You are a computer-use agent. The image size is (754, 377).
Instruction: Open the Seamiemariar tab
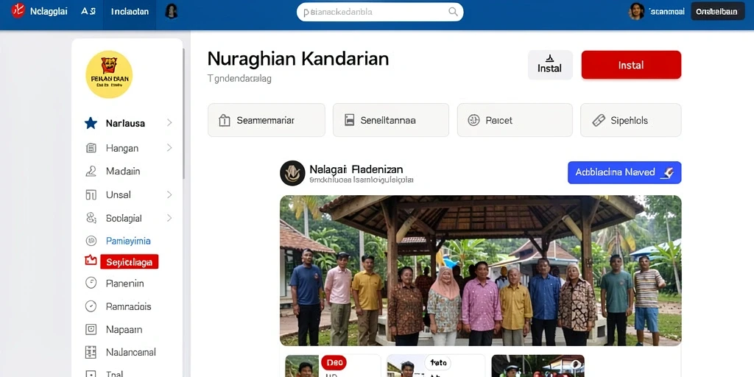click(x=267, y=120)
